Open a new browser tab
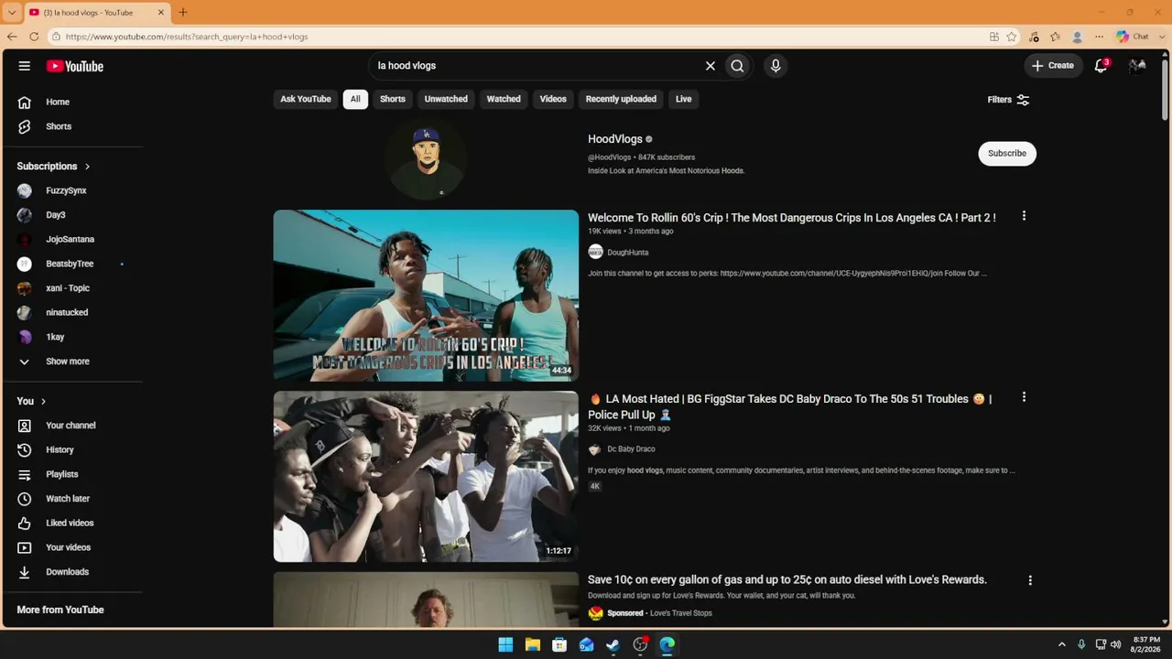Screen dimensions: 1172x659 point(183,12)
